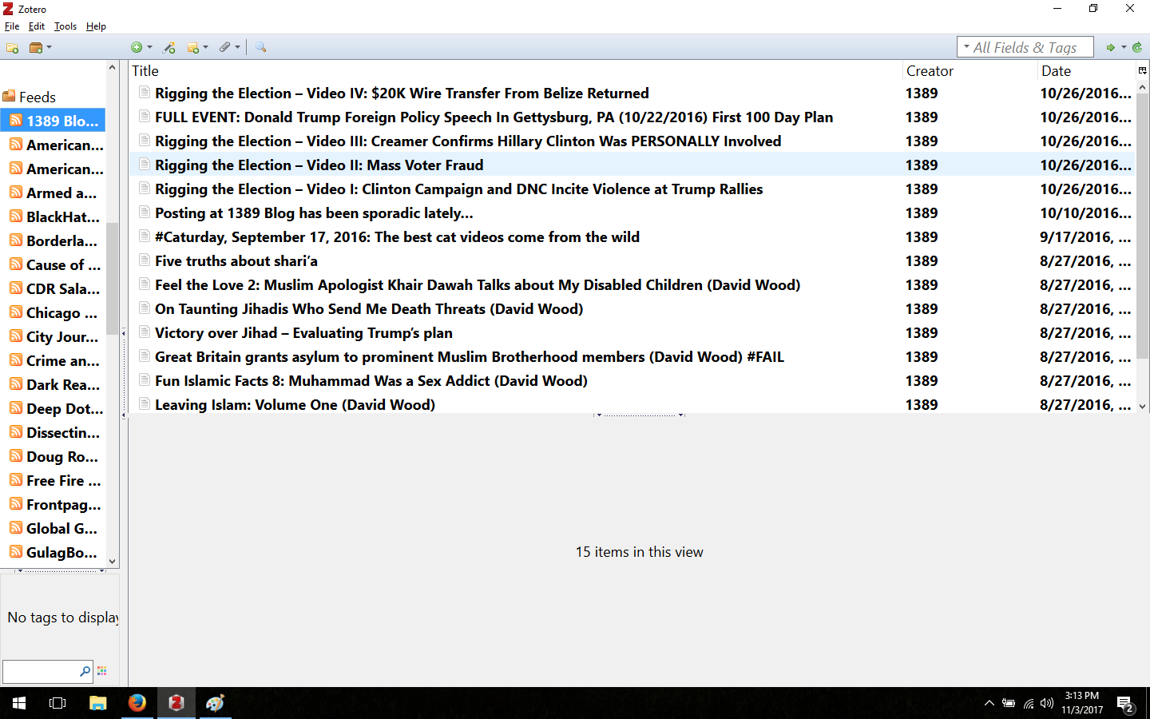Click the green Locate arrow icon

(1110, 48)
